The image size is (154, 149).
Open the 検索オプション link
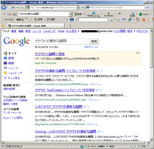coord(91,47)
